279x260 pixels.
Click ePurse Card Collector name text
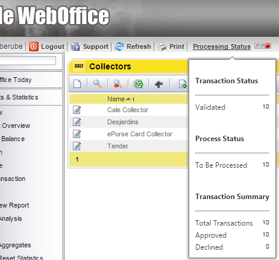coord(140,134)
